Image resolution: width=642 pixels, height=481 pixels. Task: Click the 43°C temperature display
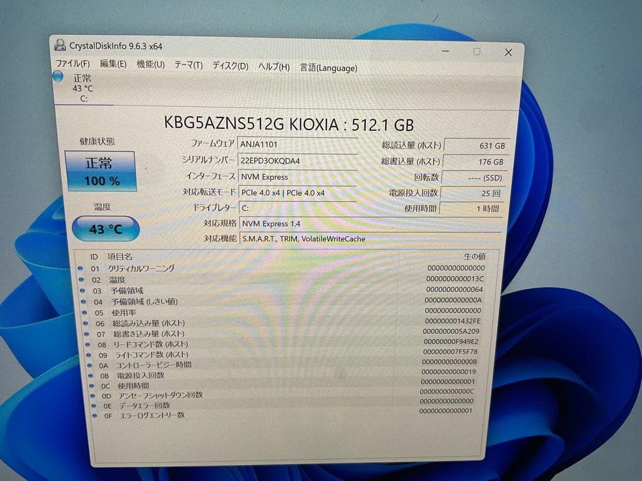click(105, 229)
